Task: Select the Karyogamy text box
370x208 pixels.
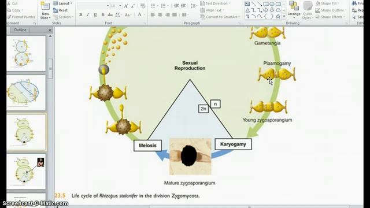Action: click(x=233, y=144)
